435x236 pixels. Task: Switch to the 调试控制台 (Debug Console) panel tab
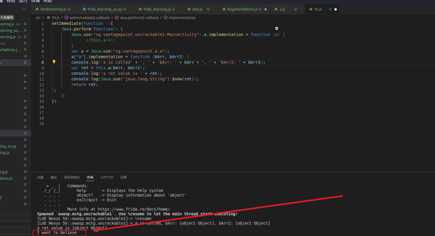pyautogui.click(x=72, y=177)
